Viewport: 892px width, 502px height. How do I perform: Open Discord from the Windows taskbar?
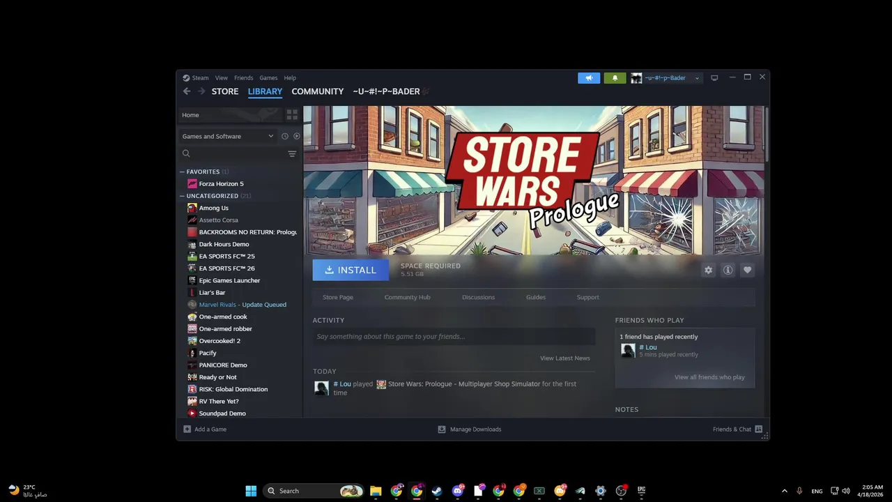click(458, 491)
